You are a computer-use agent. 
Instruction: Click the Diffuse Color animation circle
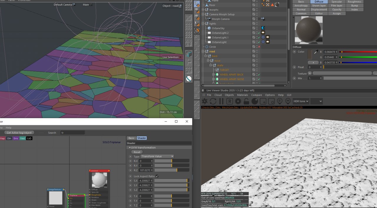[295, 52]
